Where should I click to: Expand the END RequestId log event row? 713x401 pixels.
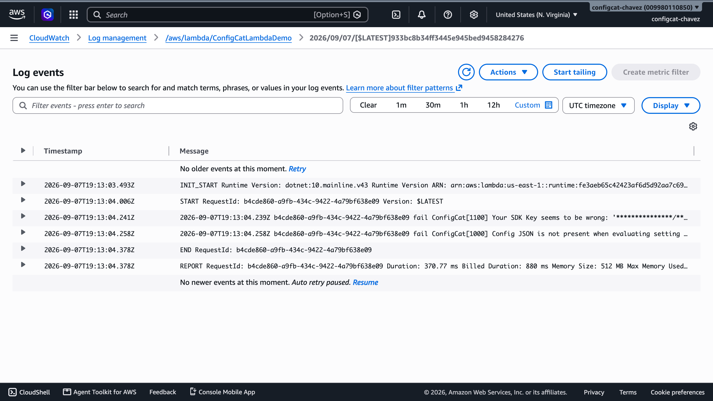click(23, 249)
